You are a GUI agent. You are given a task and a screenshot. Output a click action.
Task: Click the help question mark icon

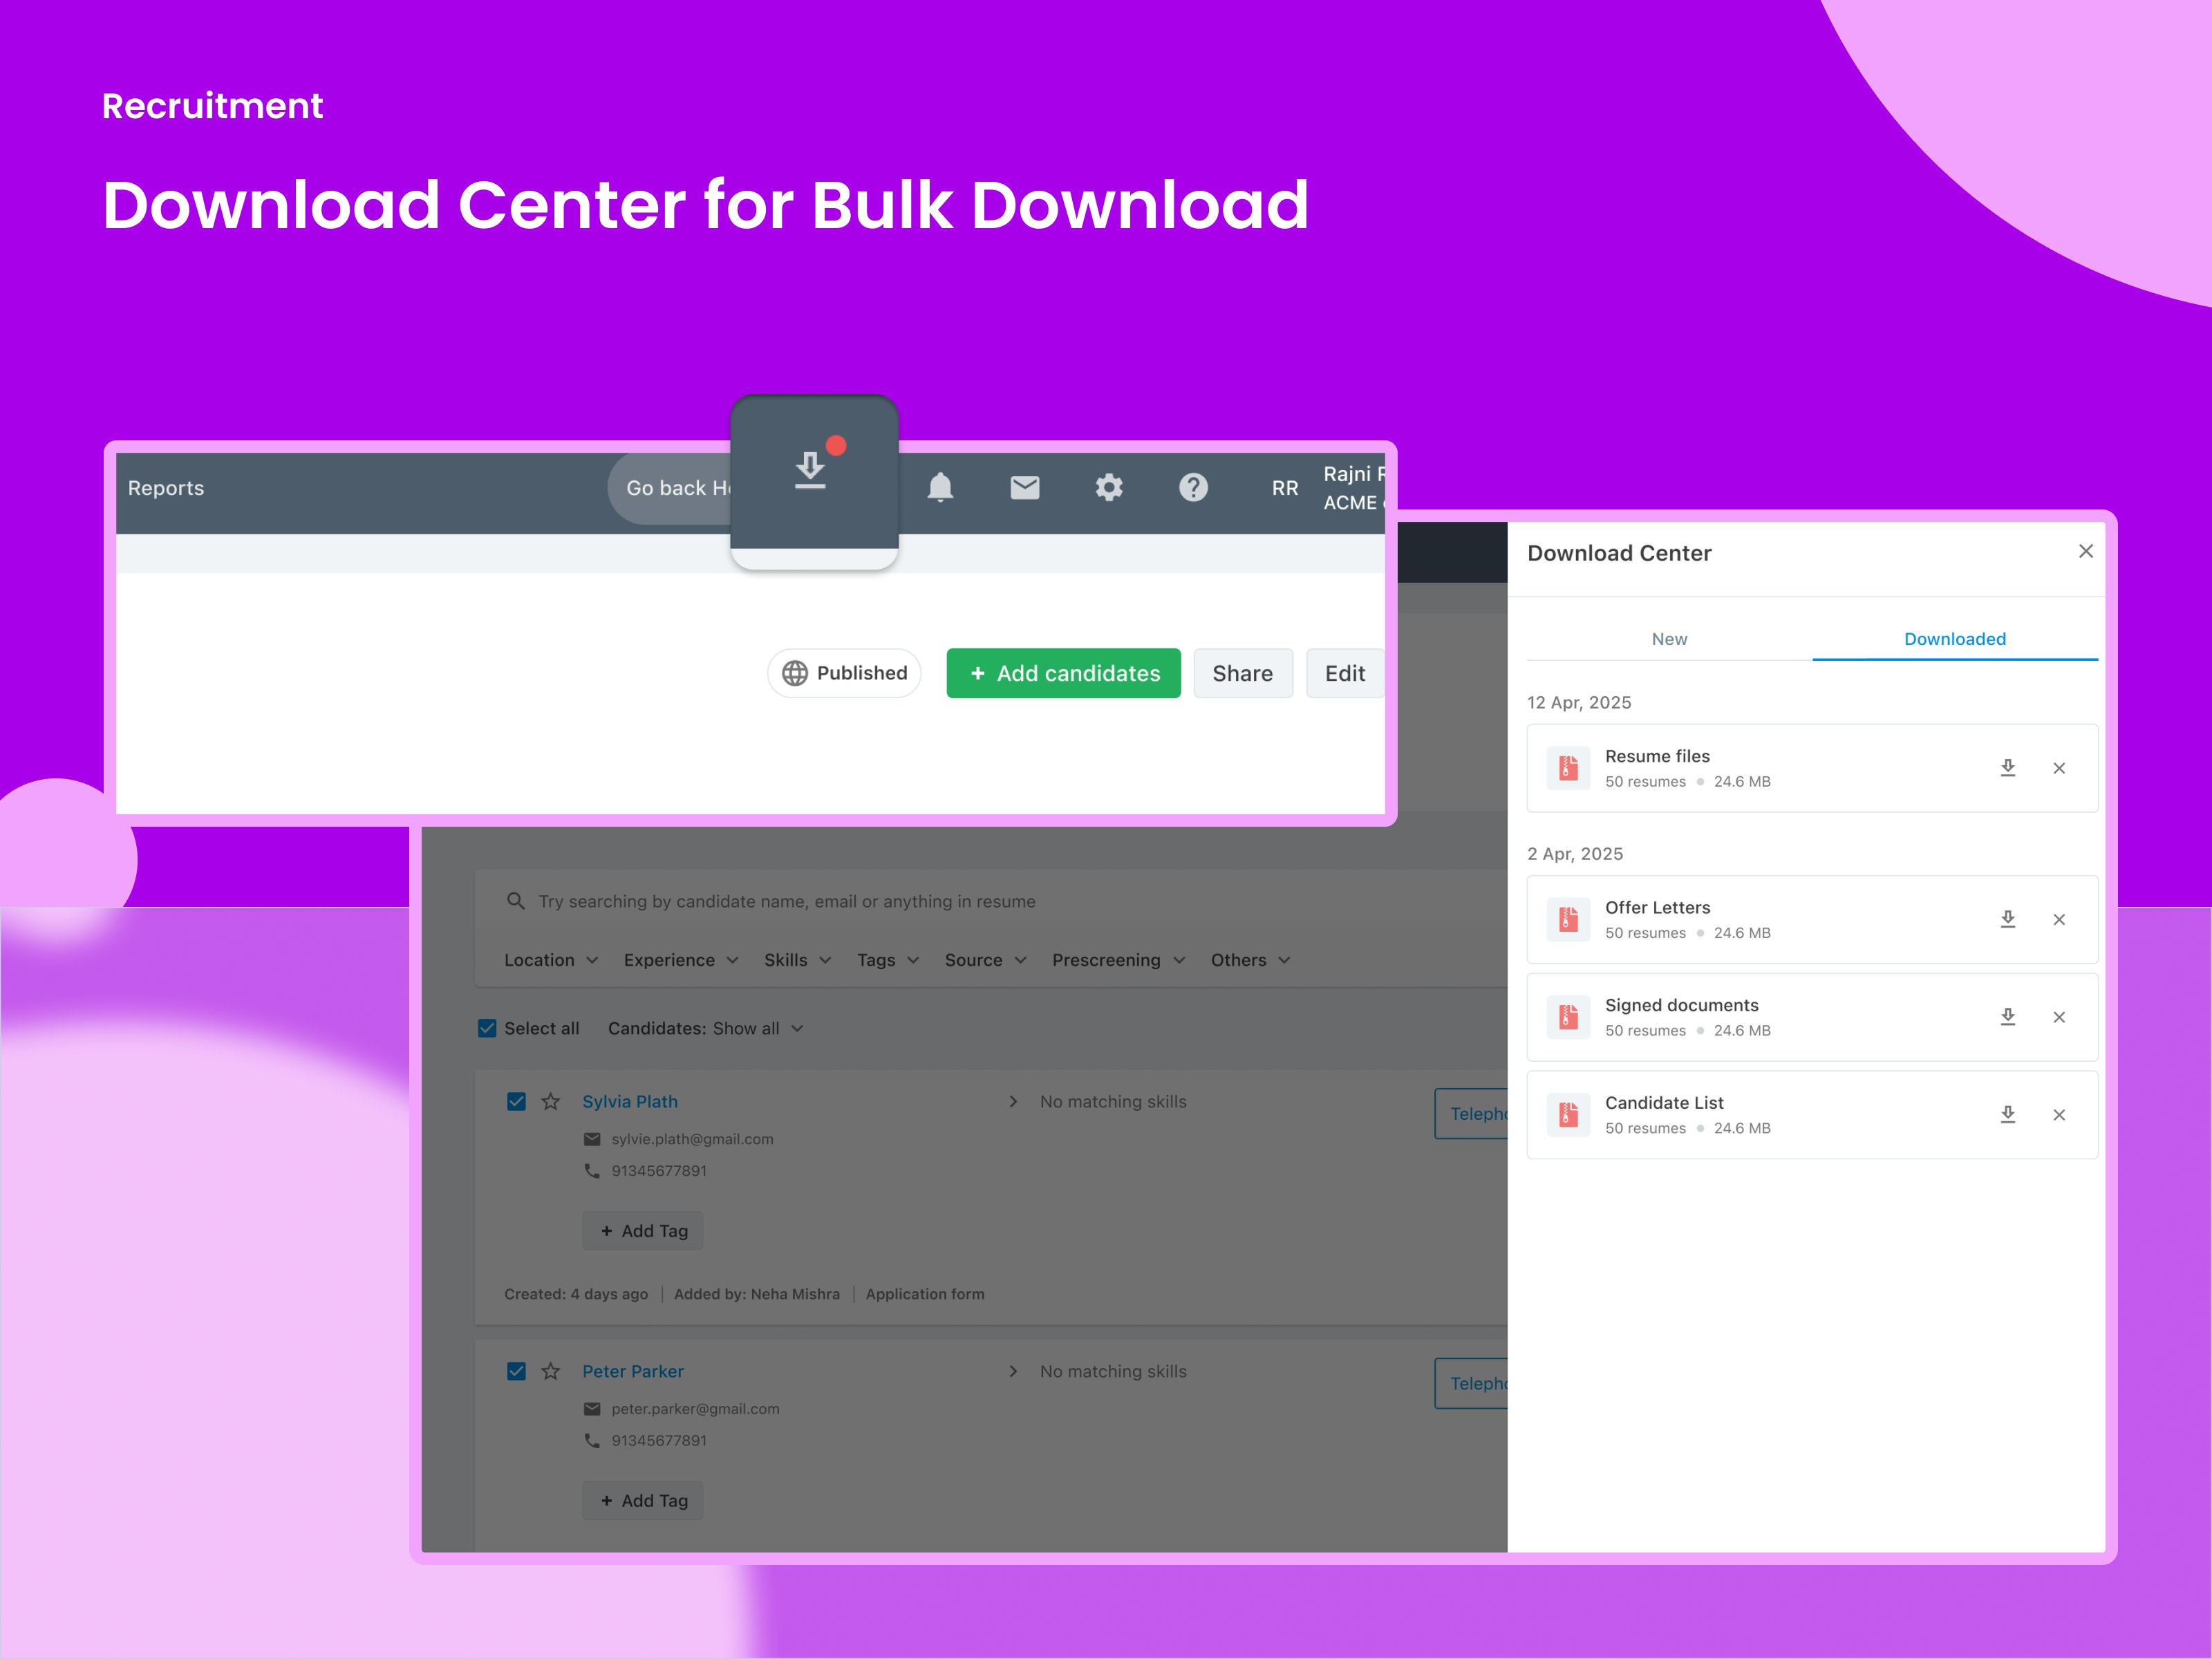coord(1193,487)
